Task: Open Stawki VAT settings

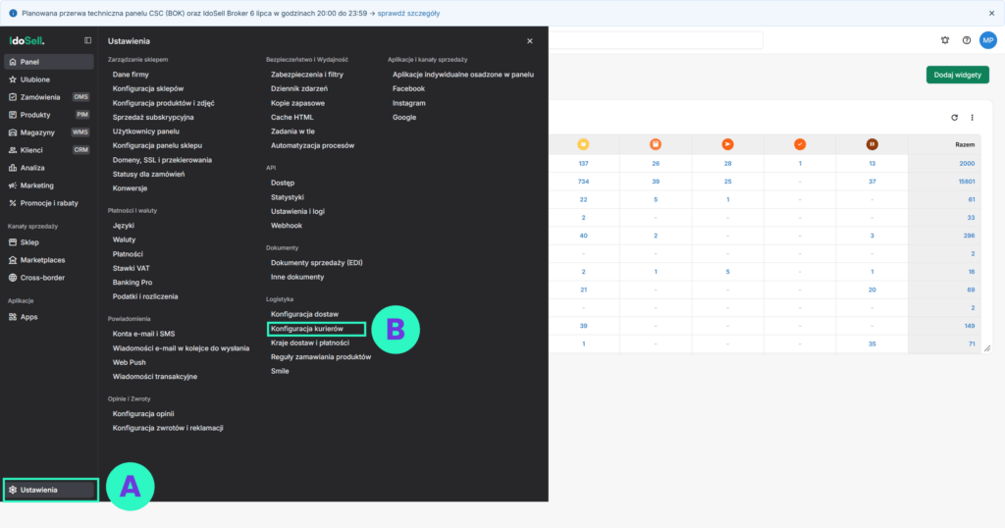Action: [x=131, y=268]
